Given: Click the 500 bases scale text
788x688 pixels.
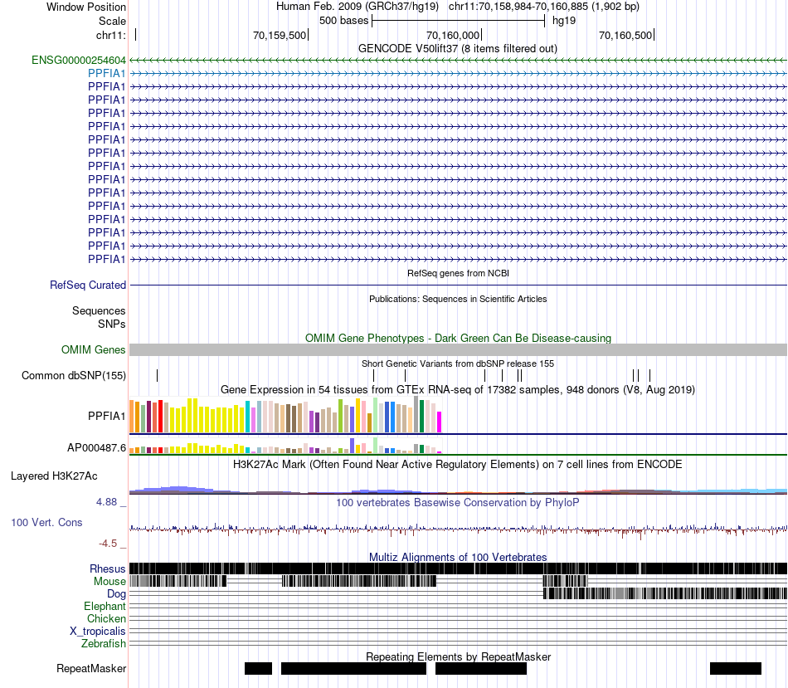Looking at the screenshot, I should point(343,21).
